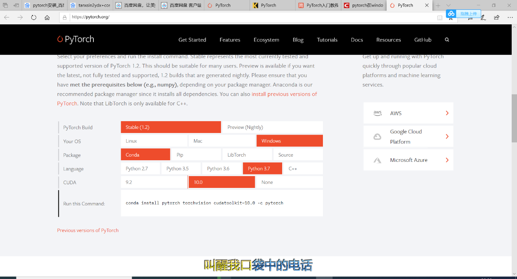Viewport: 517px width, 279px height.
Task: Open a new tab with plus icon
Action: tap(438, 5)
